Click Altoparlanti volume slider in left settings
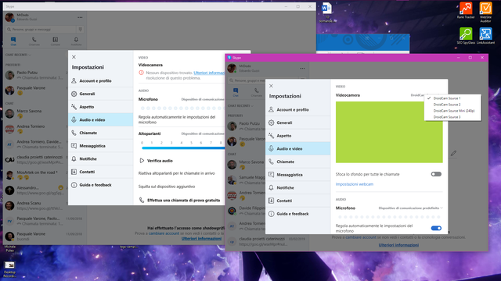The height and width of the screenshot is (281, 501). (x=183, y=148)
